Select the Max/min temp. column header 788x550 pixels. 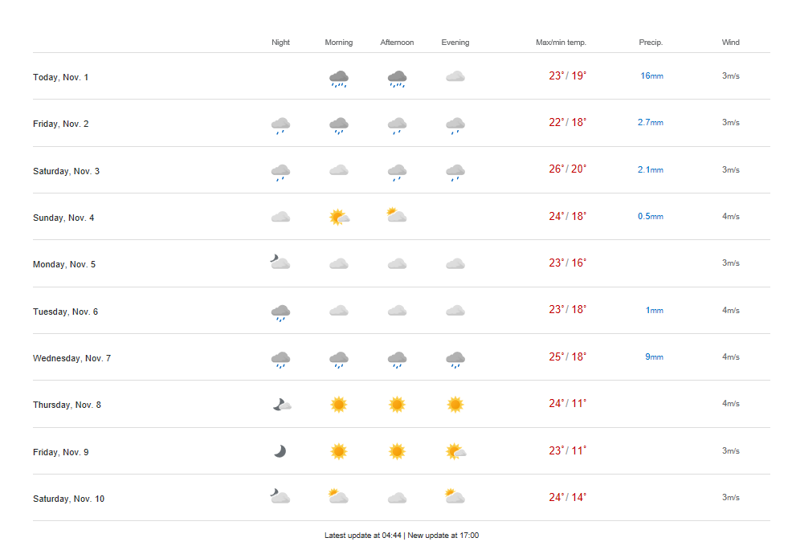[x=561, y=43]
